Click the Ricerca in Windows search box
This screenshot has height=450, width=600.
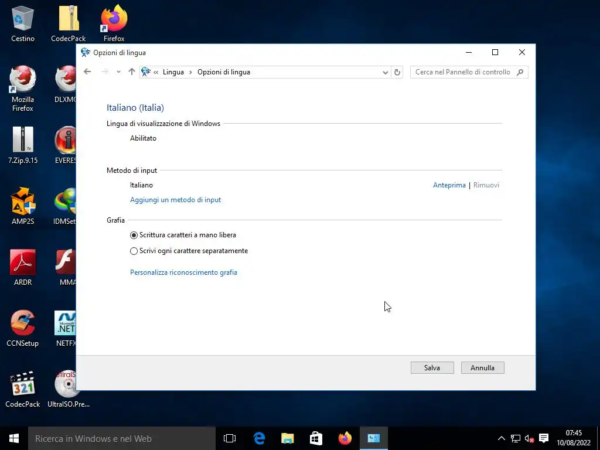(122, 438)
